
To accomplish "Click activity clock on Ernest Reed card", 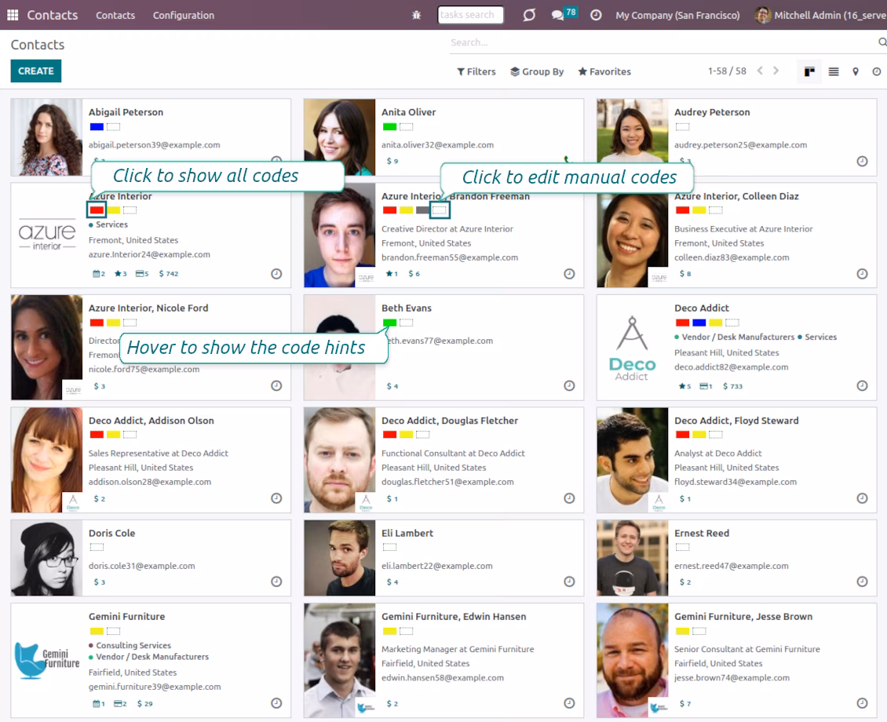I will click(862, 582).
